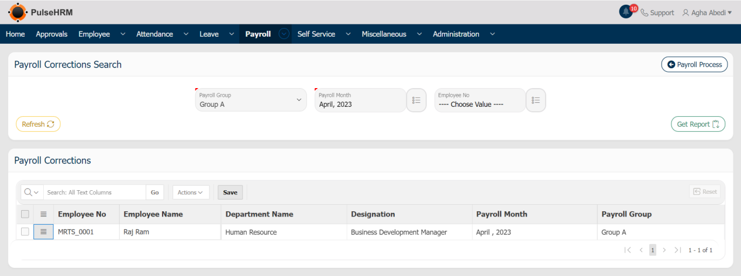Image resolution: width=741 pixels, height=276 pixels.
Task: Focus the Search All Text Columns field
Action: coord(94,193)
